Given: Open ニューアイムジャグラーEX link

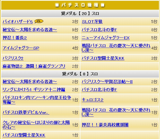Looking at the screenshot, I should click(106, 38).
